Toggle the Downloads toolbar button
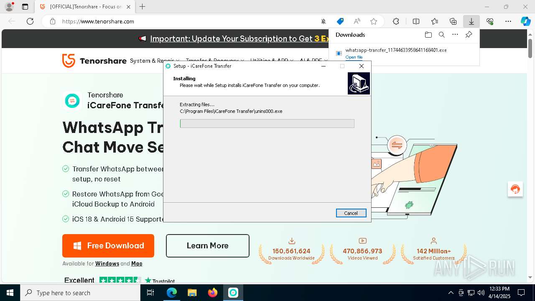The height and width of the screenshot is (301, 535). pyautogui.click(x=471, y=21)
